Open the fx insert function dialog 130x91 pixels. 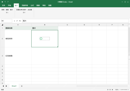click(20, 21)
